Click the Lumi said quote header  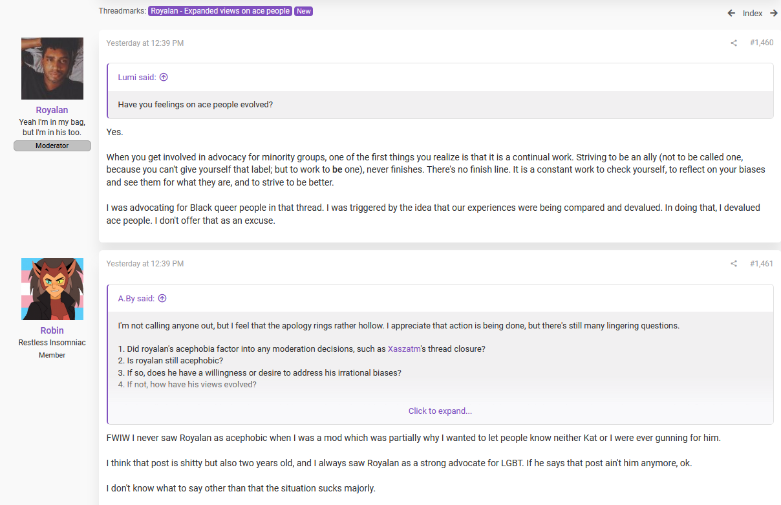click(137, 77)
